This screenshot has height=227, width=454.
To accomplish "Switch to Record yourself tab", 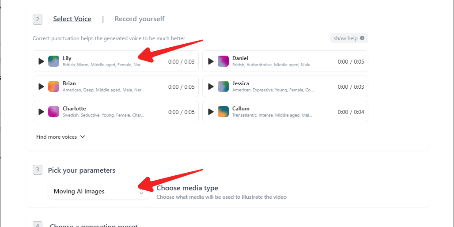I will point(140,19).
